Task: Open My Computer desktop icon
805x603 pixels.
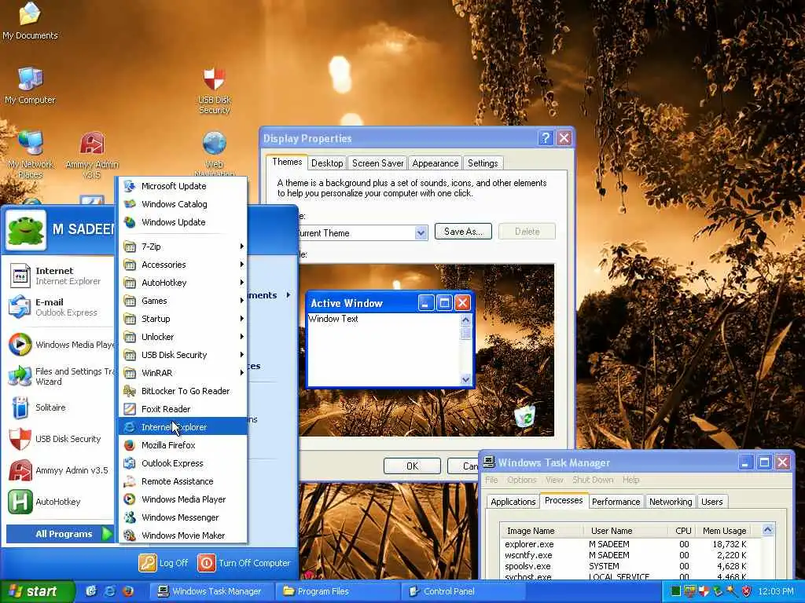Action: point(30,85)
